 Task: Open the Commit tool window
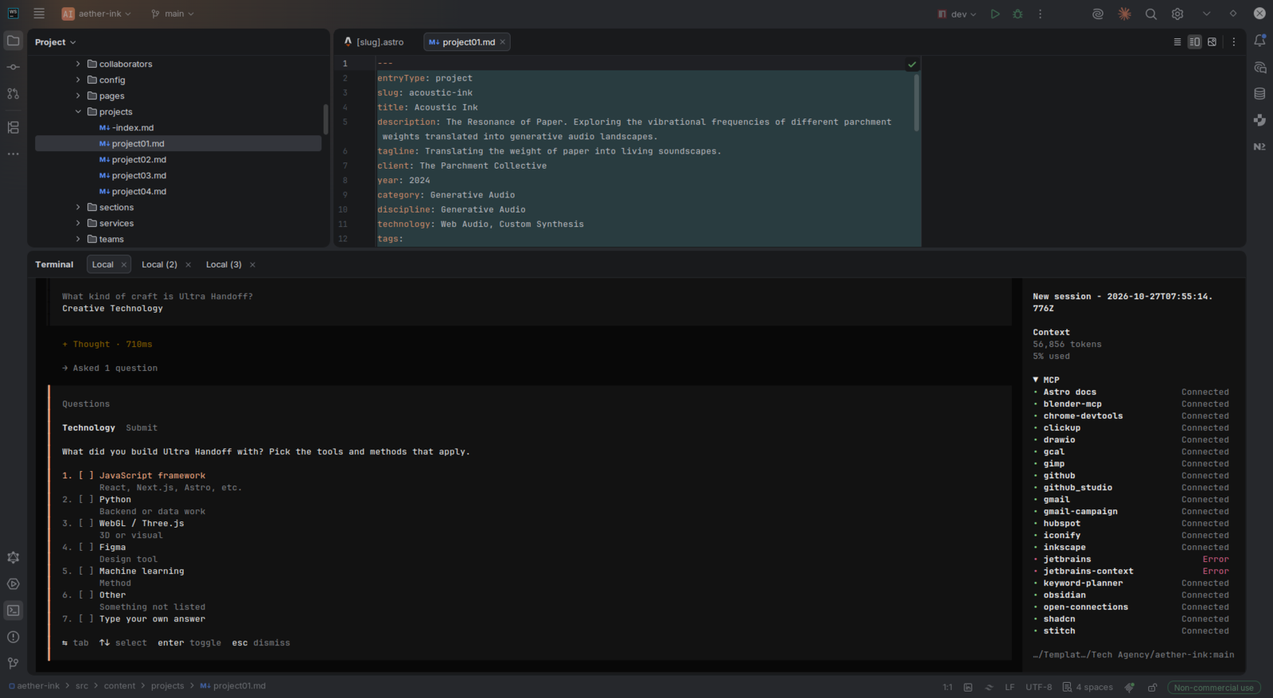[14, 68]
